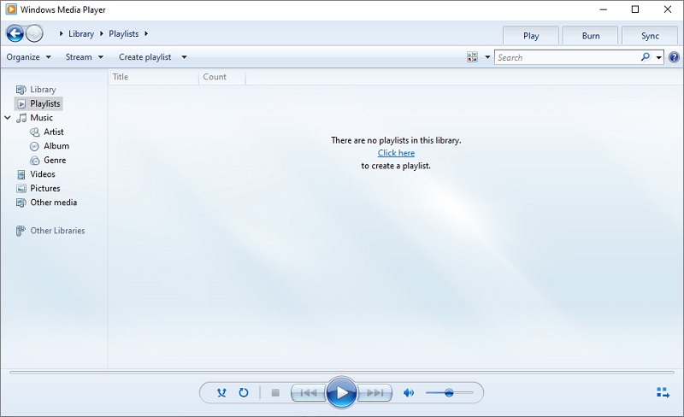684x417 pixels.
Task: Toggle shuffle mode in playback controls
Action: click(221, 392)
